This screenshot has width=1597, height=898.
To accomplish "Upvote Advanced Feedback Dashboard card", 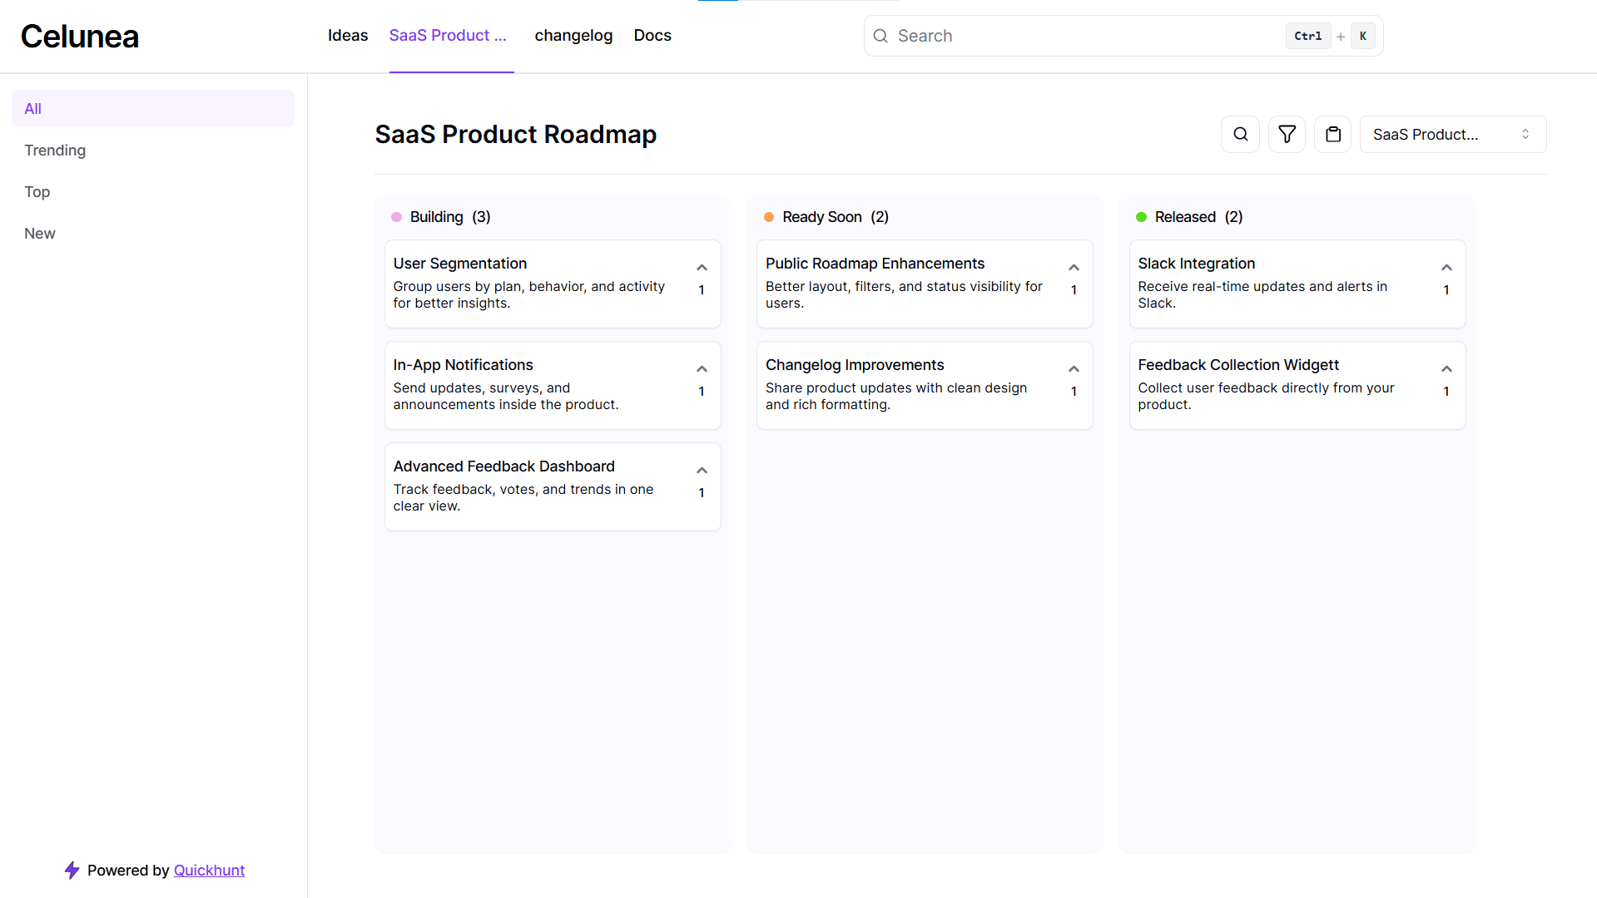I will (702, 471).
